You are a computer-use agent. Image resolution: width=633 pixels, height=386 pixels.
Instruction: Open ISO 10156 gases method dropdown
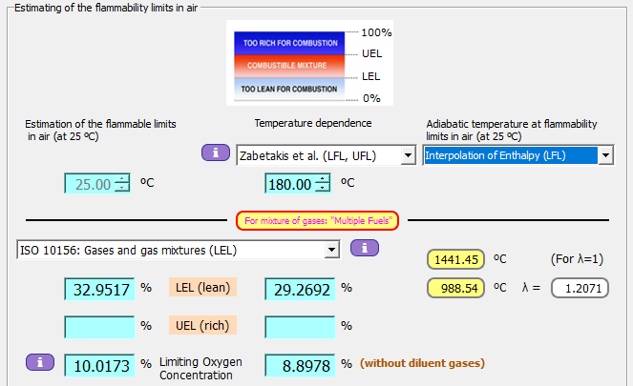(x=331, y=249)
